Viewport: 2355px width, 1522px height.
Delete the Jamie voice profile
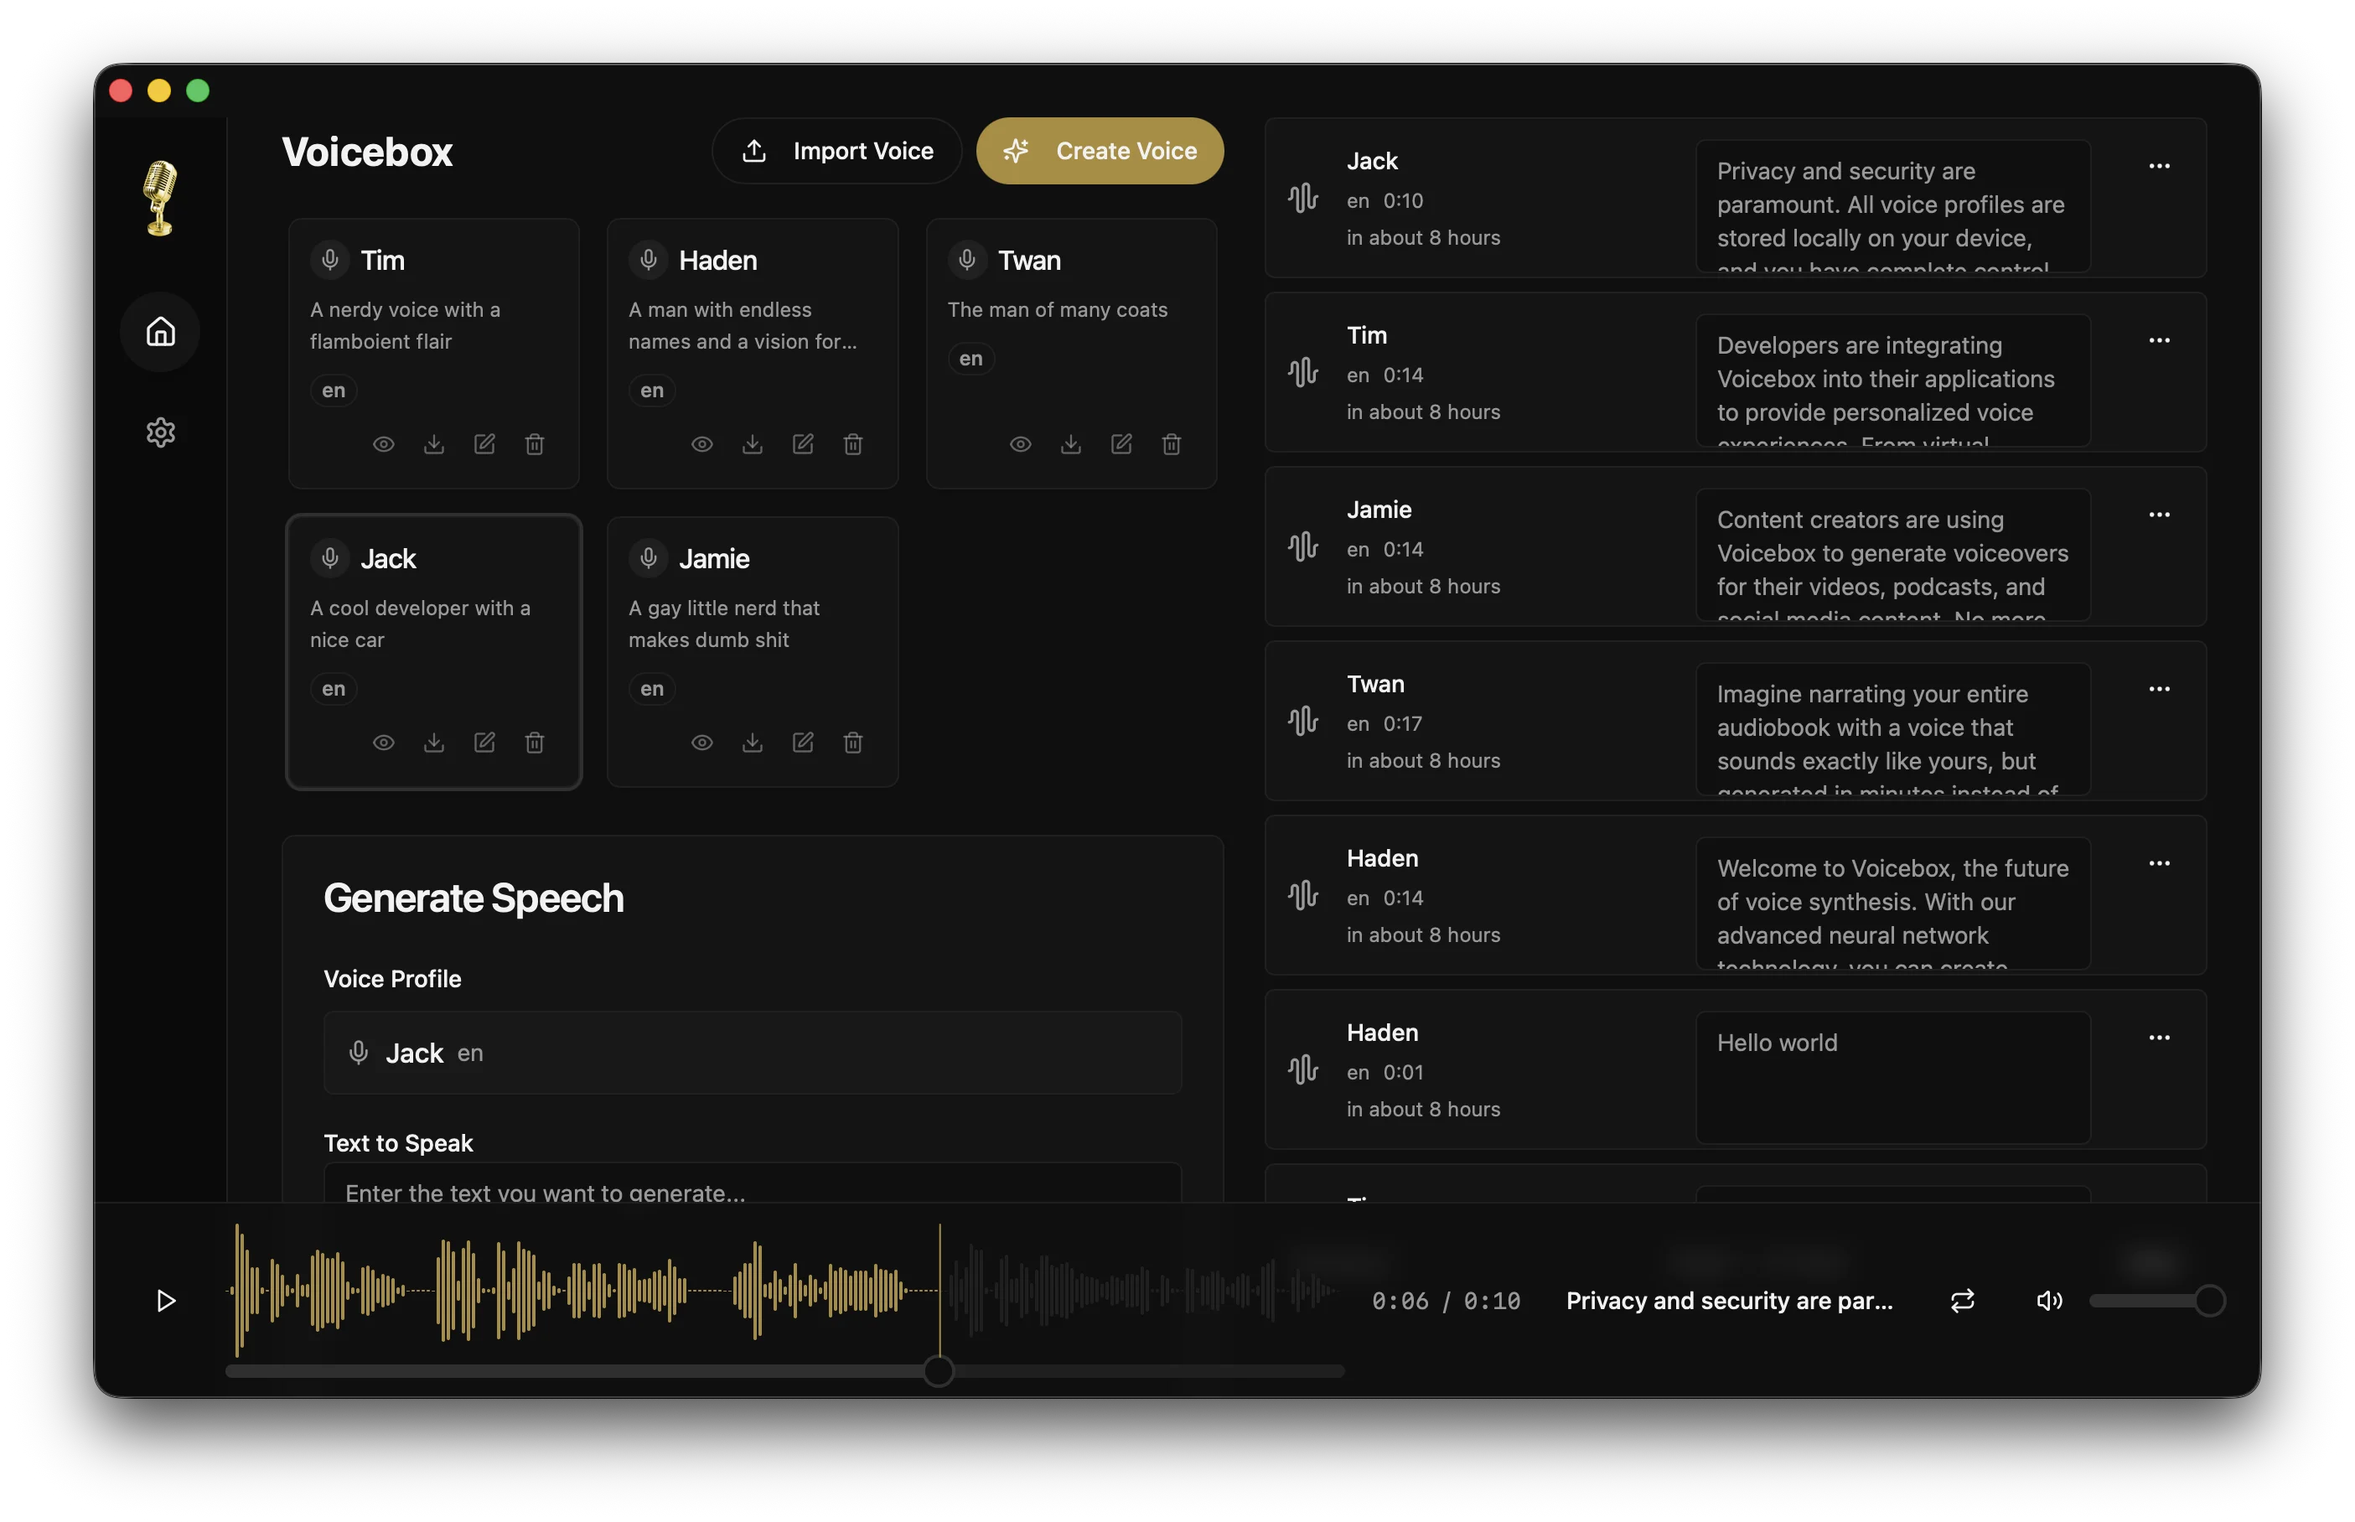pyautogui.click(x=853, y=743)
